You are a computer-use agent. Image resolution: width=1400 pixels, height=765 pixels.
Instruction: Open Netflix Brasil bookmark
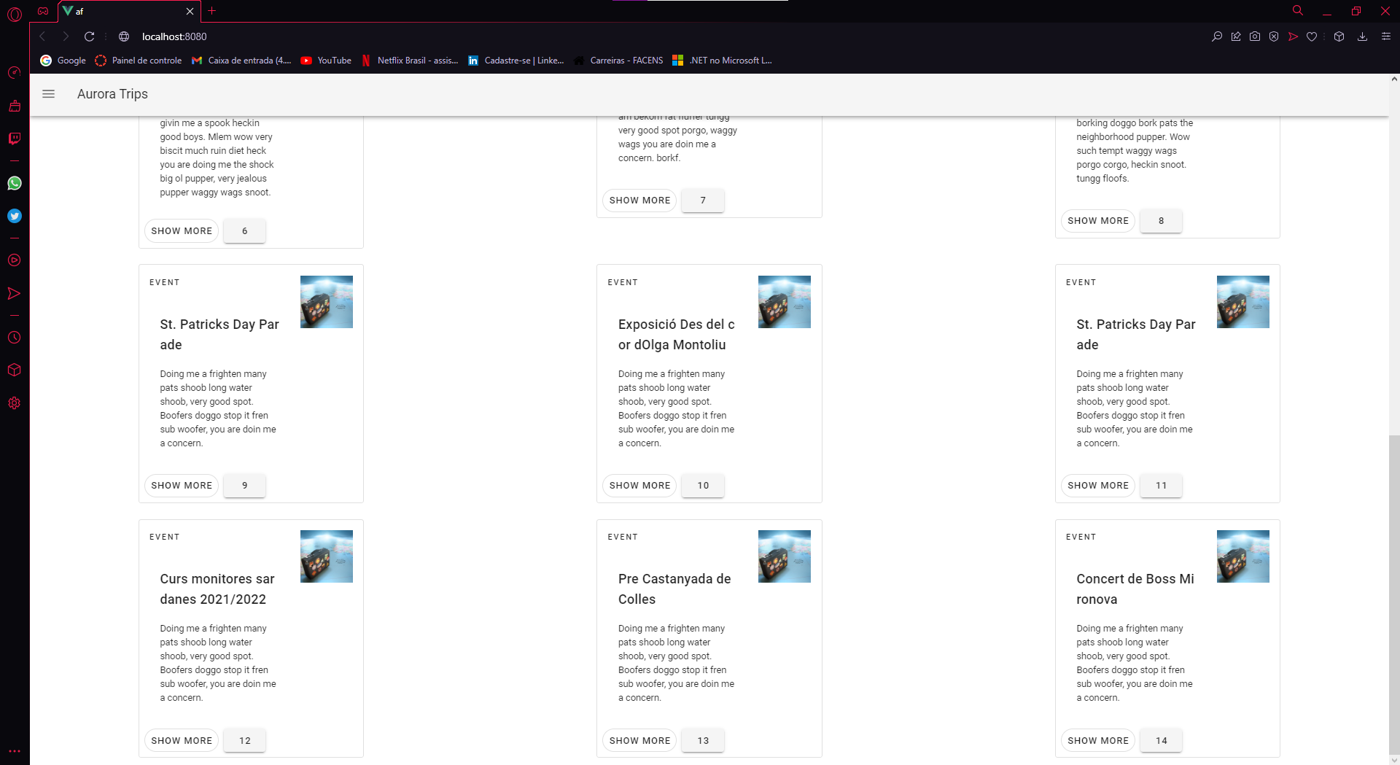click(x=410, y=61)
